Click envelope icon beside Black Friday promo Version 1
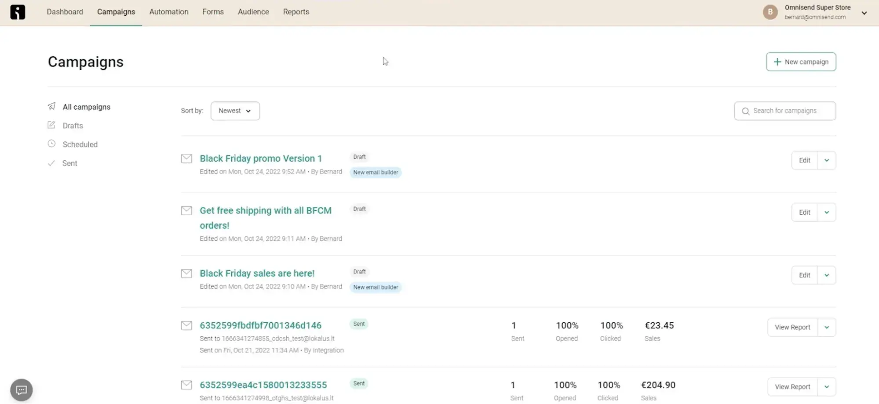The width and height of the screenshot is (879, 404). coord(186,159)
